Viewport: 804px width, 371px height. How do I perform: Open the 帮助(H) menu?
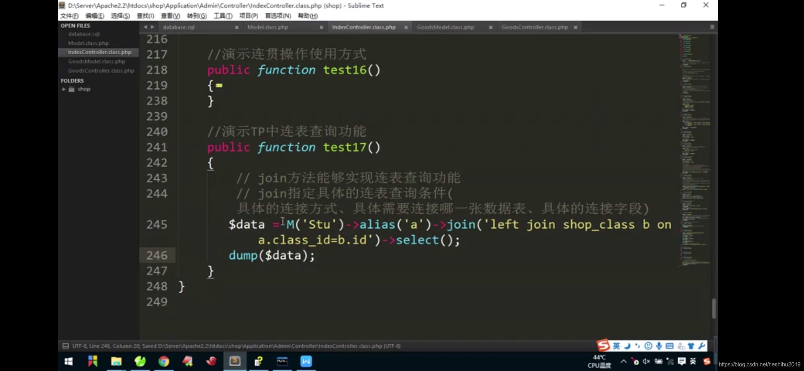[308, 16]
